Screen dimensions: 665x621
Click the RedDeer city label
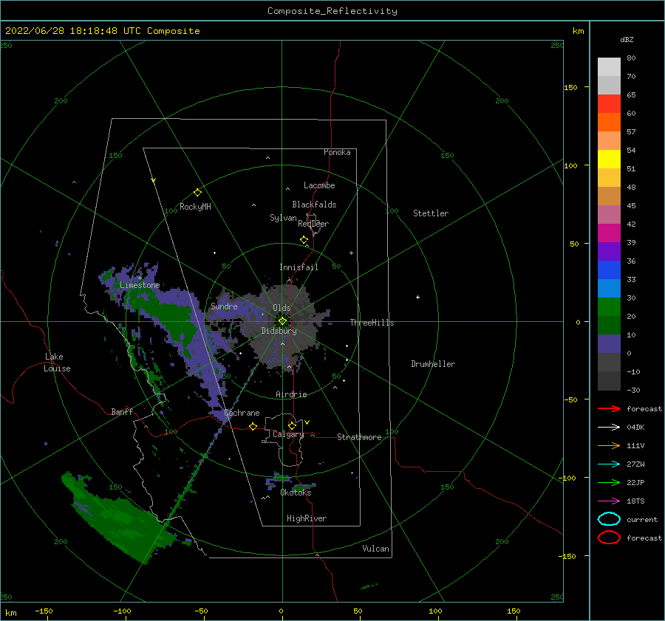tap(313, 224)
